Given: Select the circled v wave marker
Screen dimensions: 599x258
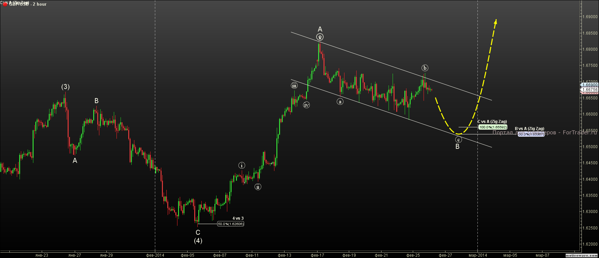Looking at the screenshot, I should [x=320, y=37].
